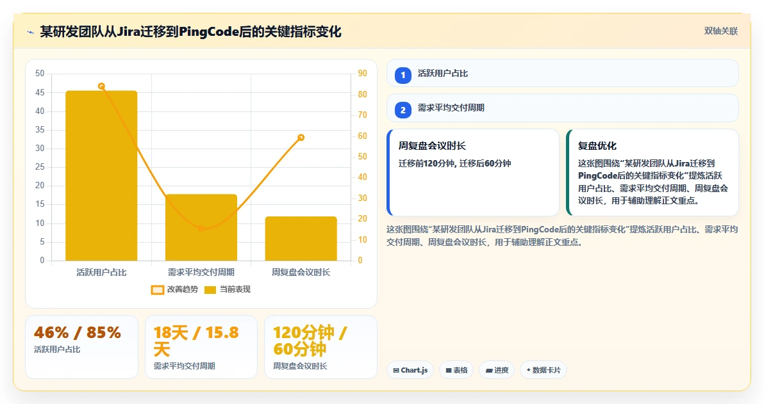764x404 pixels.
Task: Click the 数据卡片 tag chip
Action: (x=544, y=370)
